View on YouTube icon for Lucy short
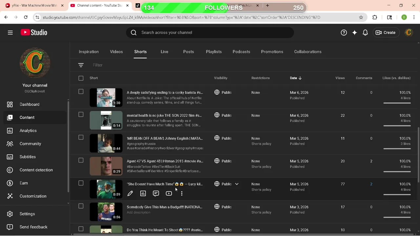Viewport: 420px width, 236px height. tap(169, 193)
